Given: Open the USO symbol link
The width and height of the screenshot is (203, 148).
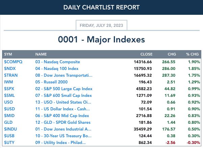Looking at the screenshot, I should 8,102.
